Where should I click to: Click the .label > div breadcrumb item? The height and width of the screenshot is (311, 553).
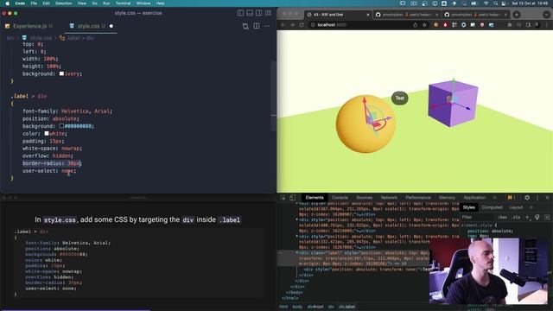coord(80,38)
